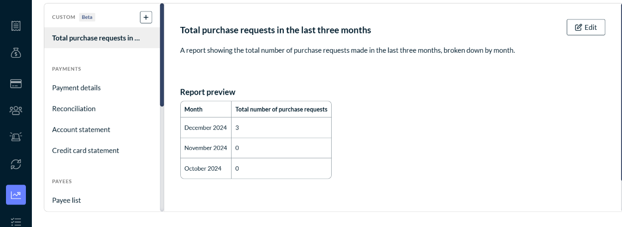This screenshot has height=227, width=622.
Task: Select the money bag icon in sidebar
Action: pyautogui.click(x=15, y=53)
